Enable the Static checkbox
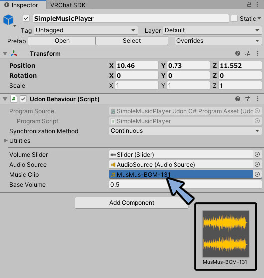The image size is (264, 278). [234, 18]
